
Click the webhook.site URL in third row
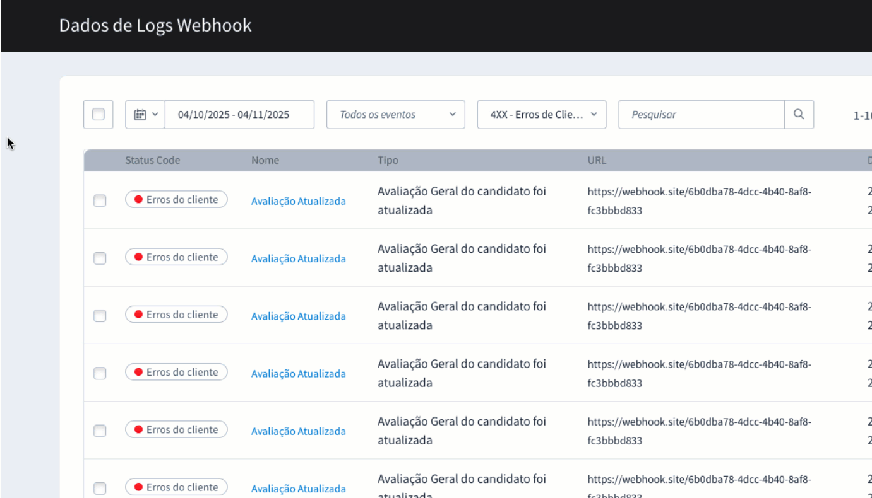(699, 316)
